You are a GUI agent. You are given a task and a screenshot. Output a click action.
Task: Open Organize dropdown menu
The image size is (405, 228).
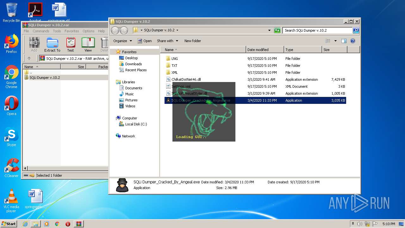click(x=122, y=41)
